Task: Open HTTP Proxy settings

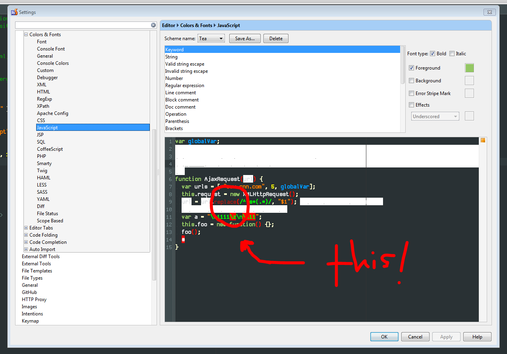Action: 34,300
